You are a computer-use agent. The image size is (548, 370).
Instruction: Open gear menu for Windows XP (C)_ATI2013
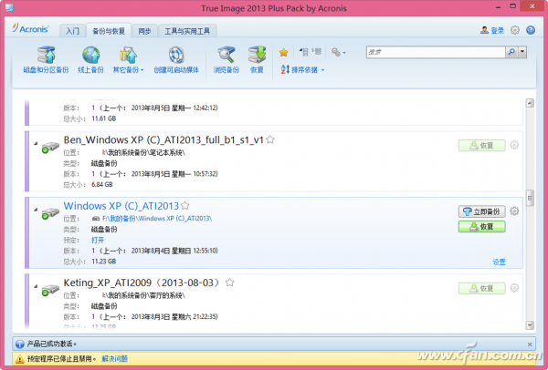[514, 211]
